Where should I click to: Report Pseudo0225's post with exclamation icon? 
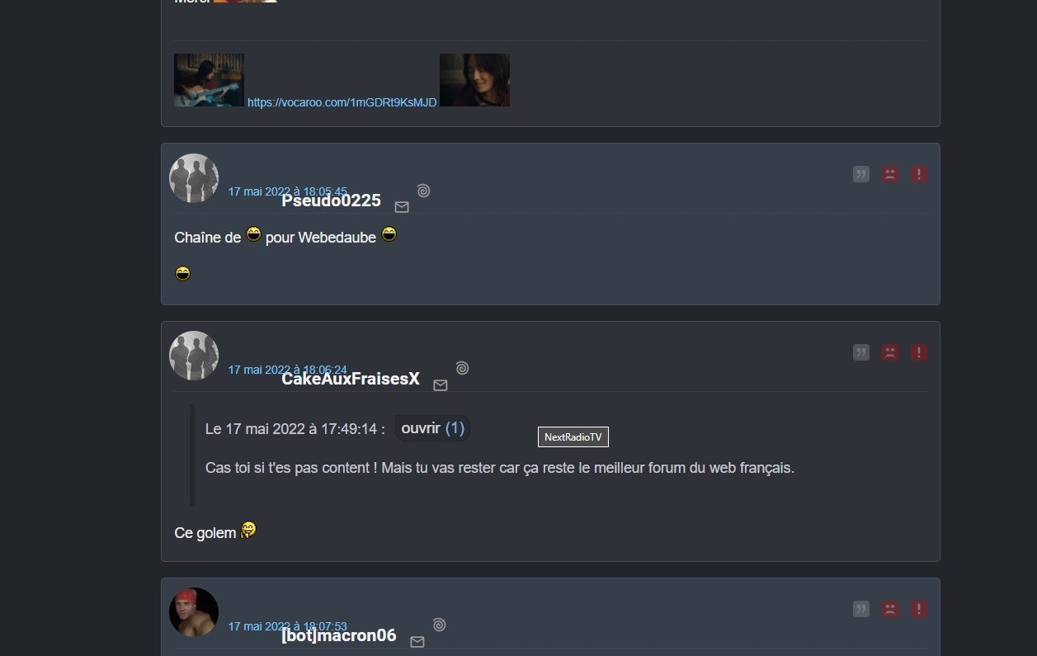[x=919, y=174]
